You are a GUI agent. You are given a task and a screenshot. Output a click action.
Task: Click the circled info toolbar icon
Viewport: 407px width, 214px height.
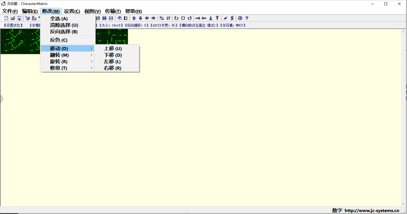[x=240, y=18]
